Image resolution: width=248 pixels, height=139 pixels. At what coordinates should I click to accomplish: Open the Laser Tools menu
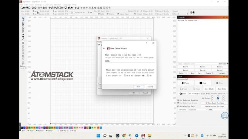48,5
